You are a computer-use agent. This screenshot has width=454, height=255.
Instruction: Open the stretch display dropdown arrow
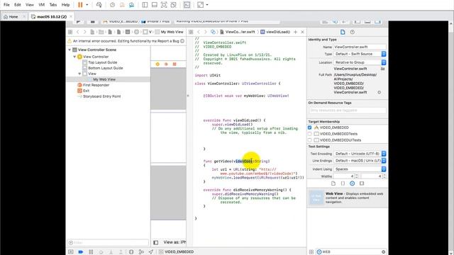pyautogui.click(x=207, y=5)
